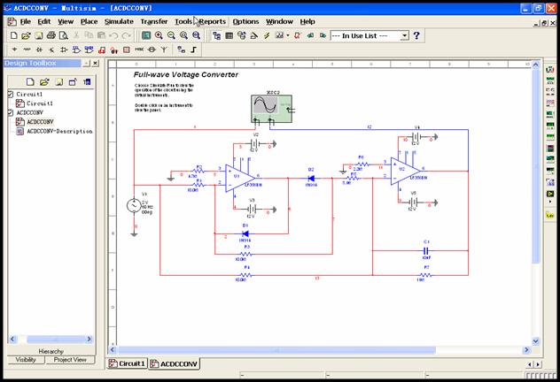Paste from clipboard
560x382 pixels.
(x=101, y=35)
